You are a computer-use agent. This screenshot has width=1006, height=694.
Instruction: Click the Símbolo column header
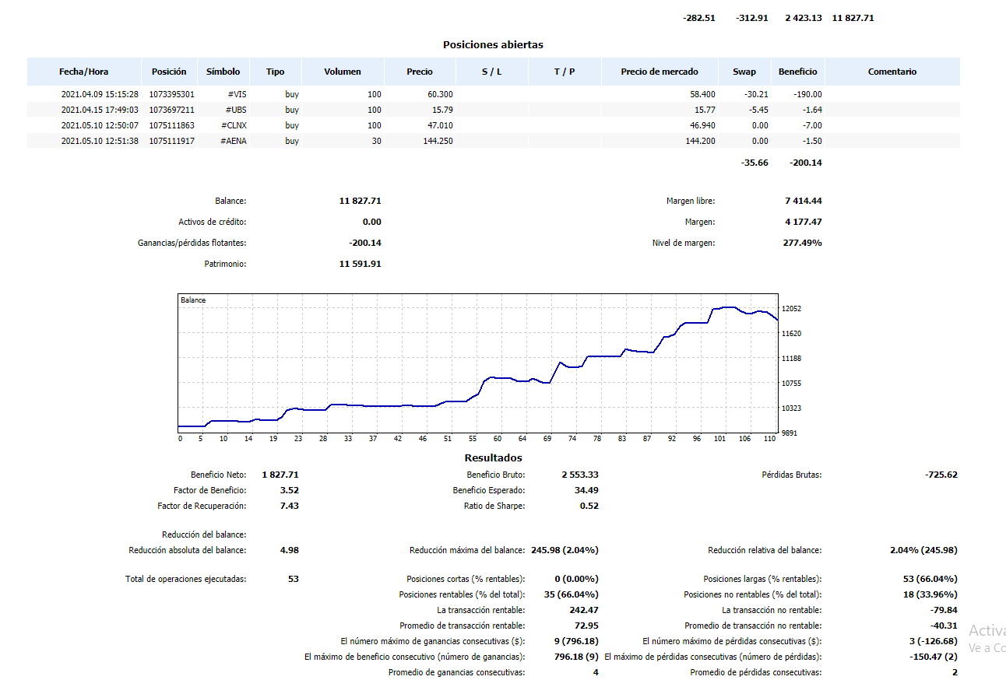[223, 72]
